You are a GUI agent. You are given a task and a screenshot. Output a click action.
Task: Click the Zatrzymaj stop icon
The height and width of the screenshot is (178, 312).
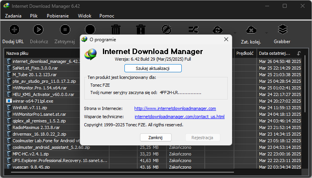pyautogui.click(x=65, y=30)
